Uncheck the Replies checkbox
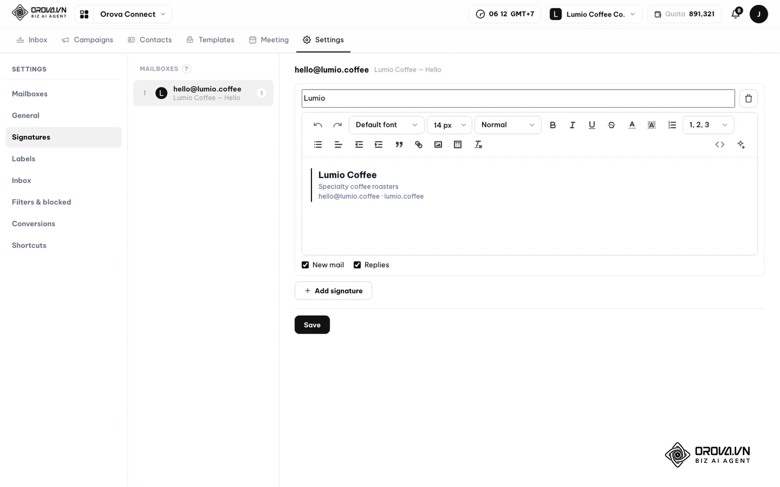Screen dimensions: 780x487 point(357,265)
